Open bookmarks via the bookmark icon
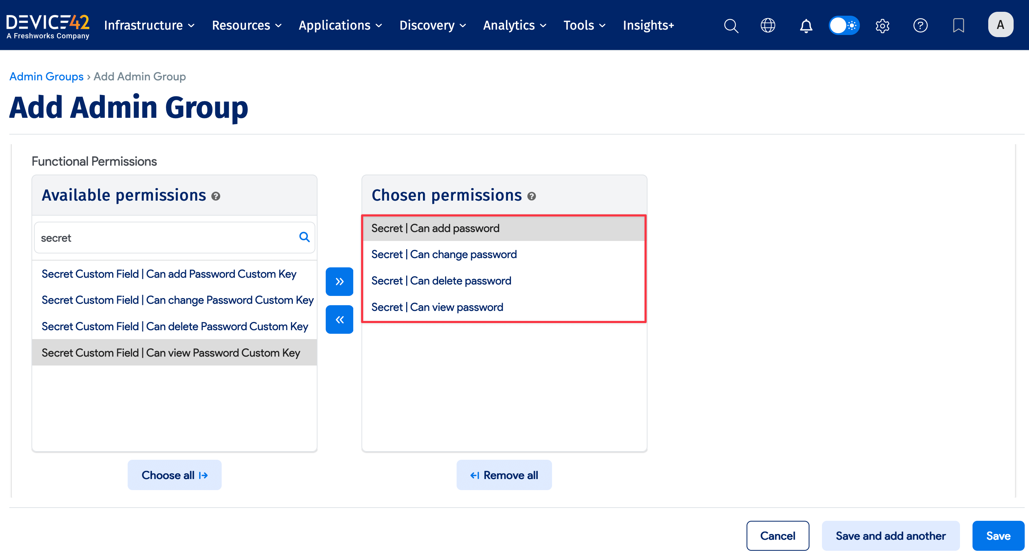Viewport: 1029px width, 559px height. point(958,25)
